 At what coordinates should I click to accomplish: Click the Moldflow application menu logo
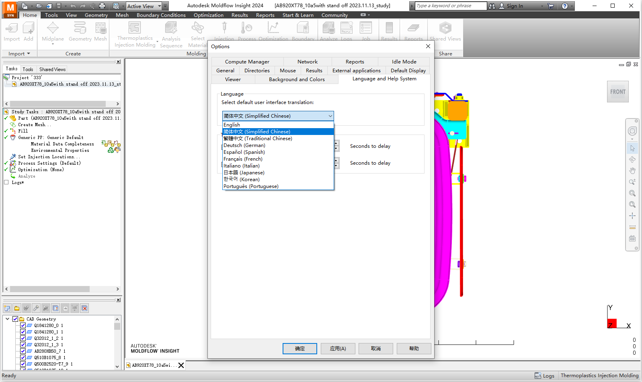pos(10,9)
